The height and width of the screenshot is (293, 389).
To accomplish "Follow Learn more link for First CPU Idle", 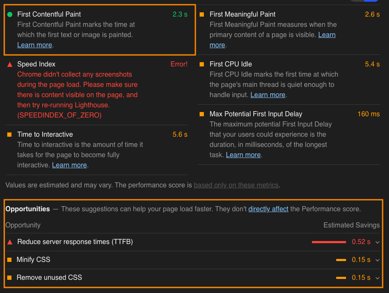I will tap(268, 95).
